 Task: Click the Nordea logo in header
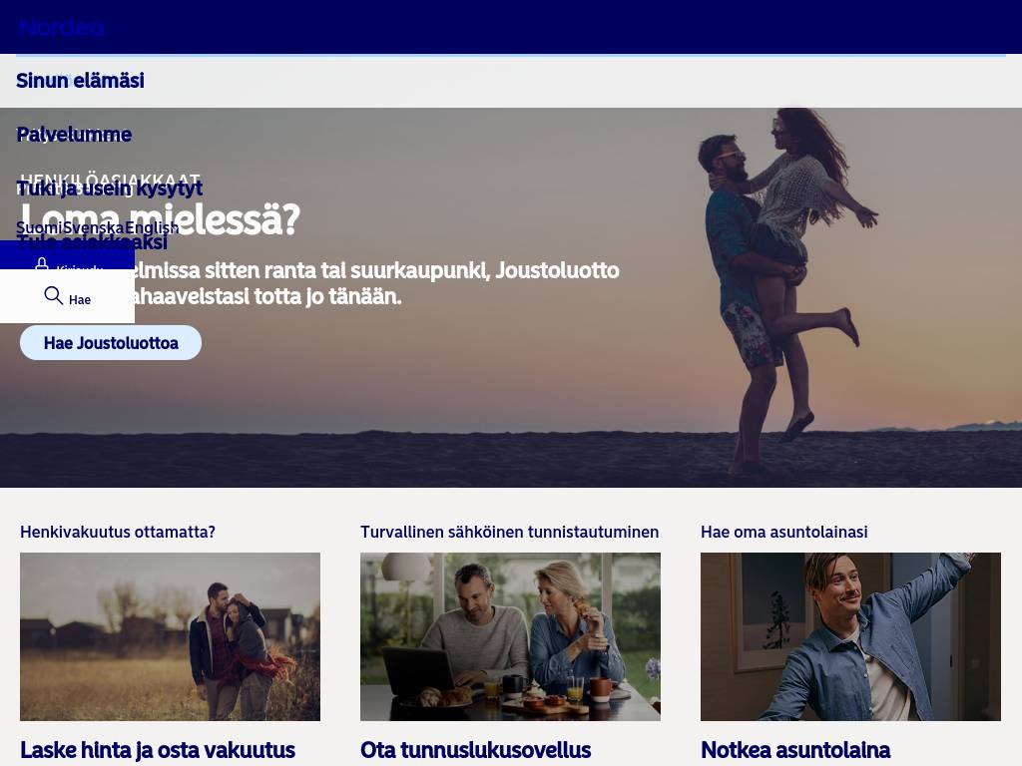tap(61, 28)
